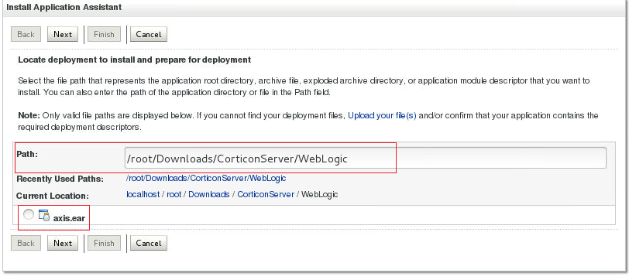Click the Locate deployment to install heading
The width and height of the screenshot is (629, 280).
pyautogui.click(x=134, y=60)
